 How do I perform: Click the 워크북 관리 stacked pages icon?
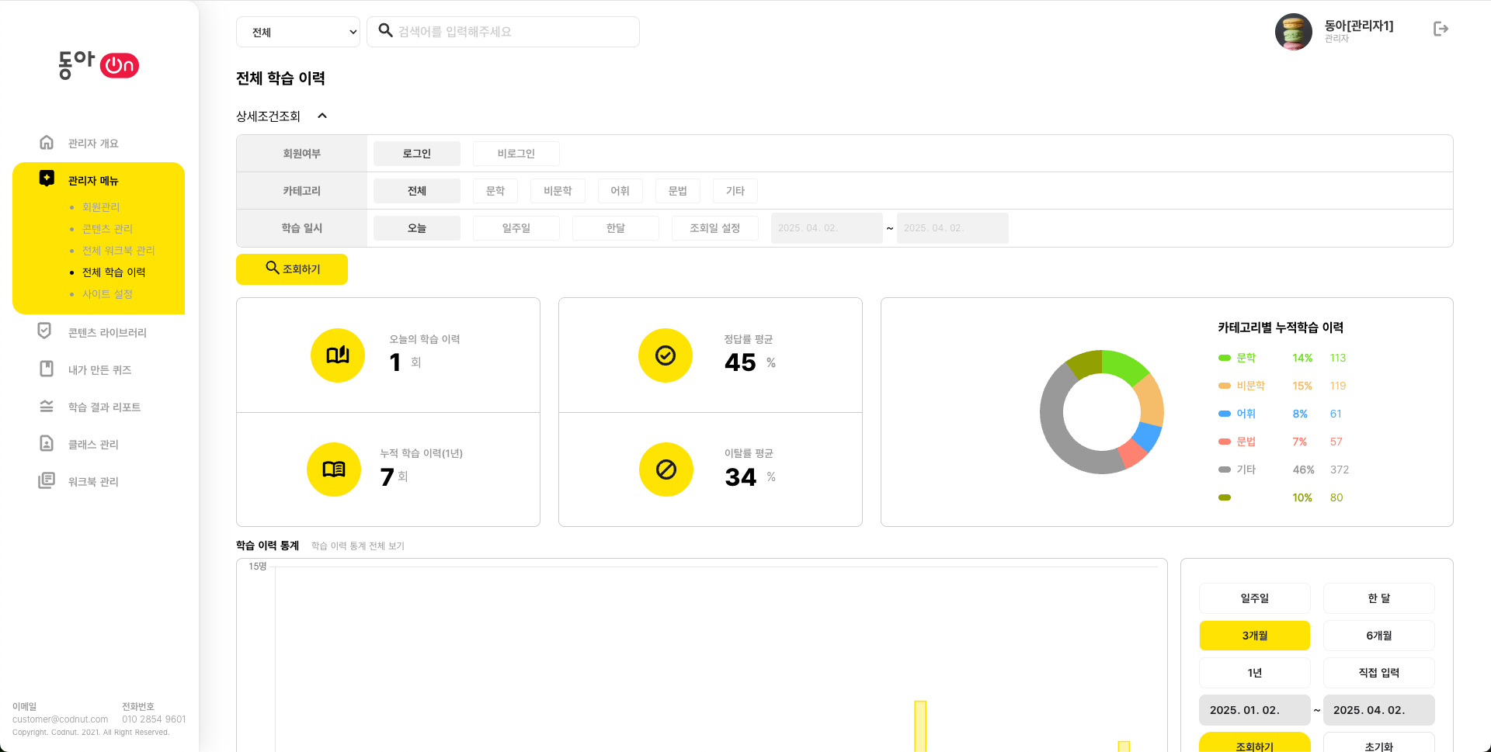point(47,480)
